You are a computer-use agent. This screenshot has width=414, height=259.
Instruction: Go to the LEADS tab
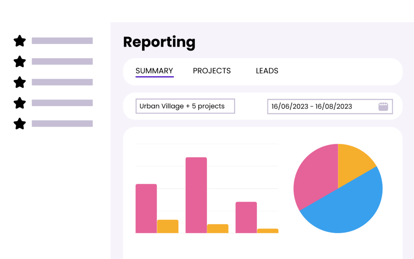(x=267, y=71)
